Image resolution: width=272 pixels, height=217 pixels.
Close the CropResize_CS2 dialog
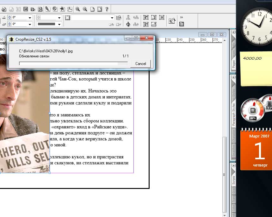pyautogui.click(x=146, y=38)
